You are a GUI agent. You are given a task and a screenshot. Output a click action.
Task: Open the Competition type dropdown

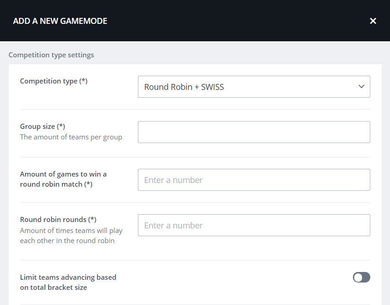[253, 87]
